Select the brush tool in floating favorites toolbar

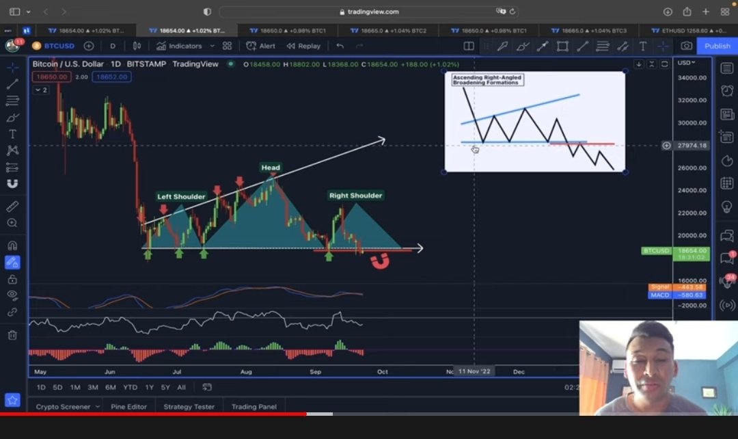tap(523, 46)
